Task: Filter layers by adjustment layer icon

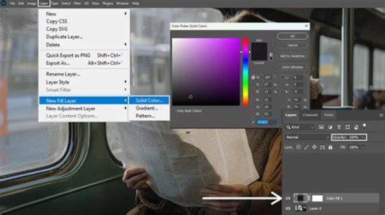Action: click(330, 127)
